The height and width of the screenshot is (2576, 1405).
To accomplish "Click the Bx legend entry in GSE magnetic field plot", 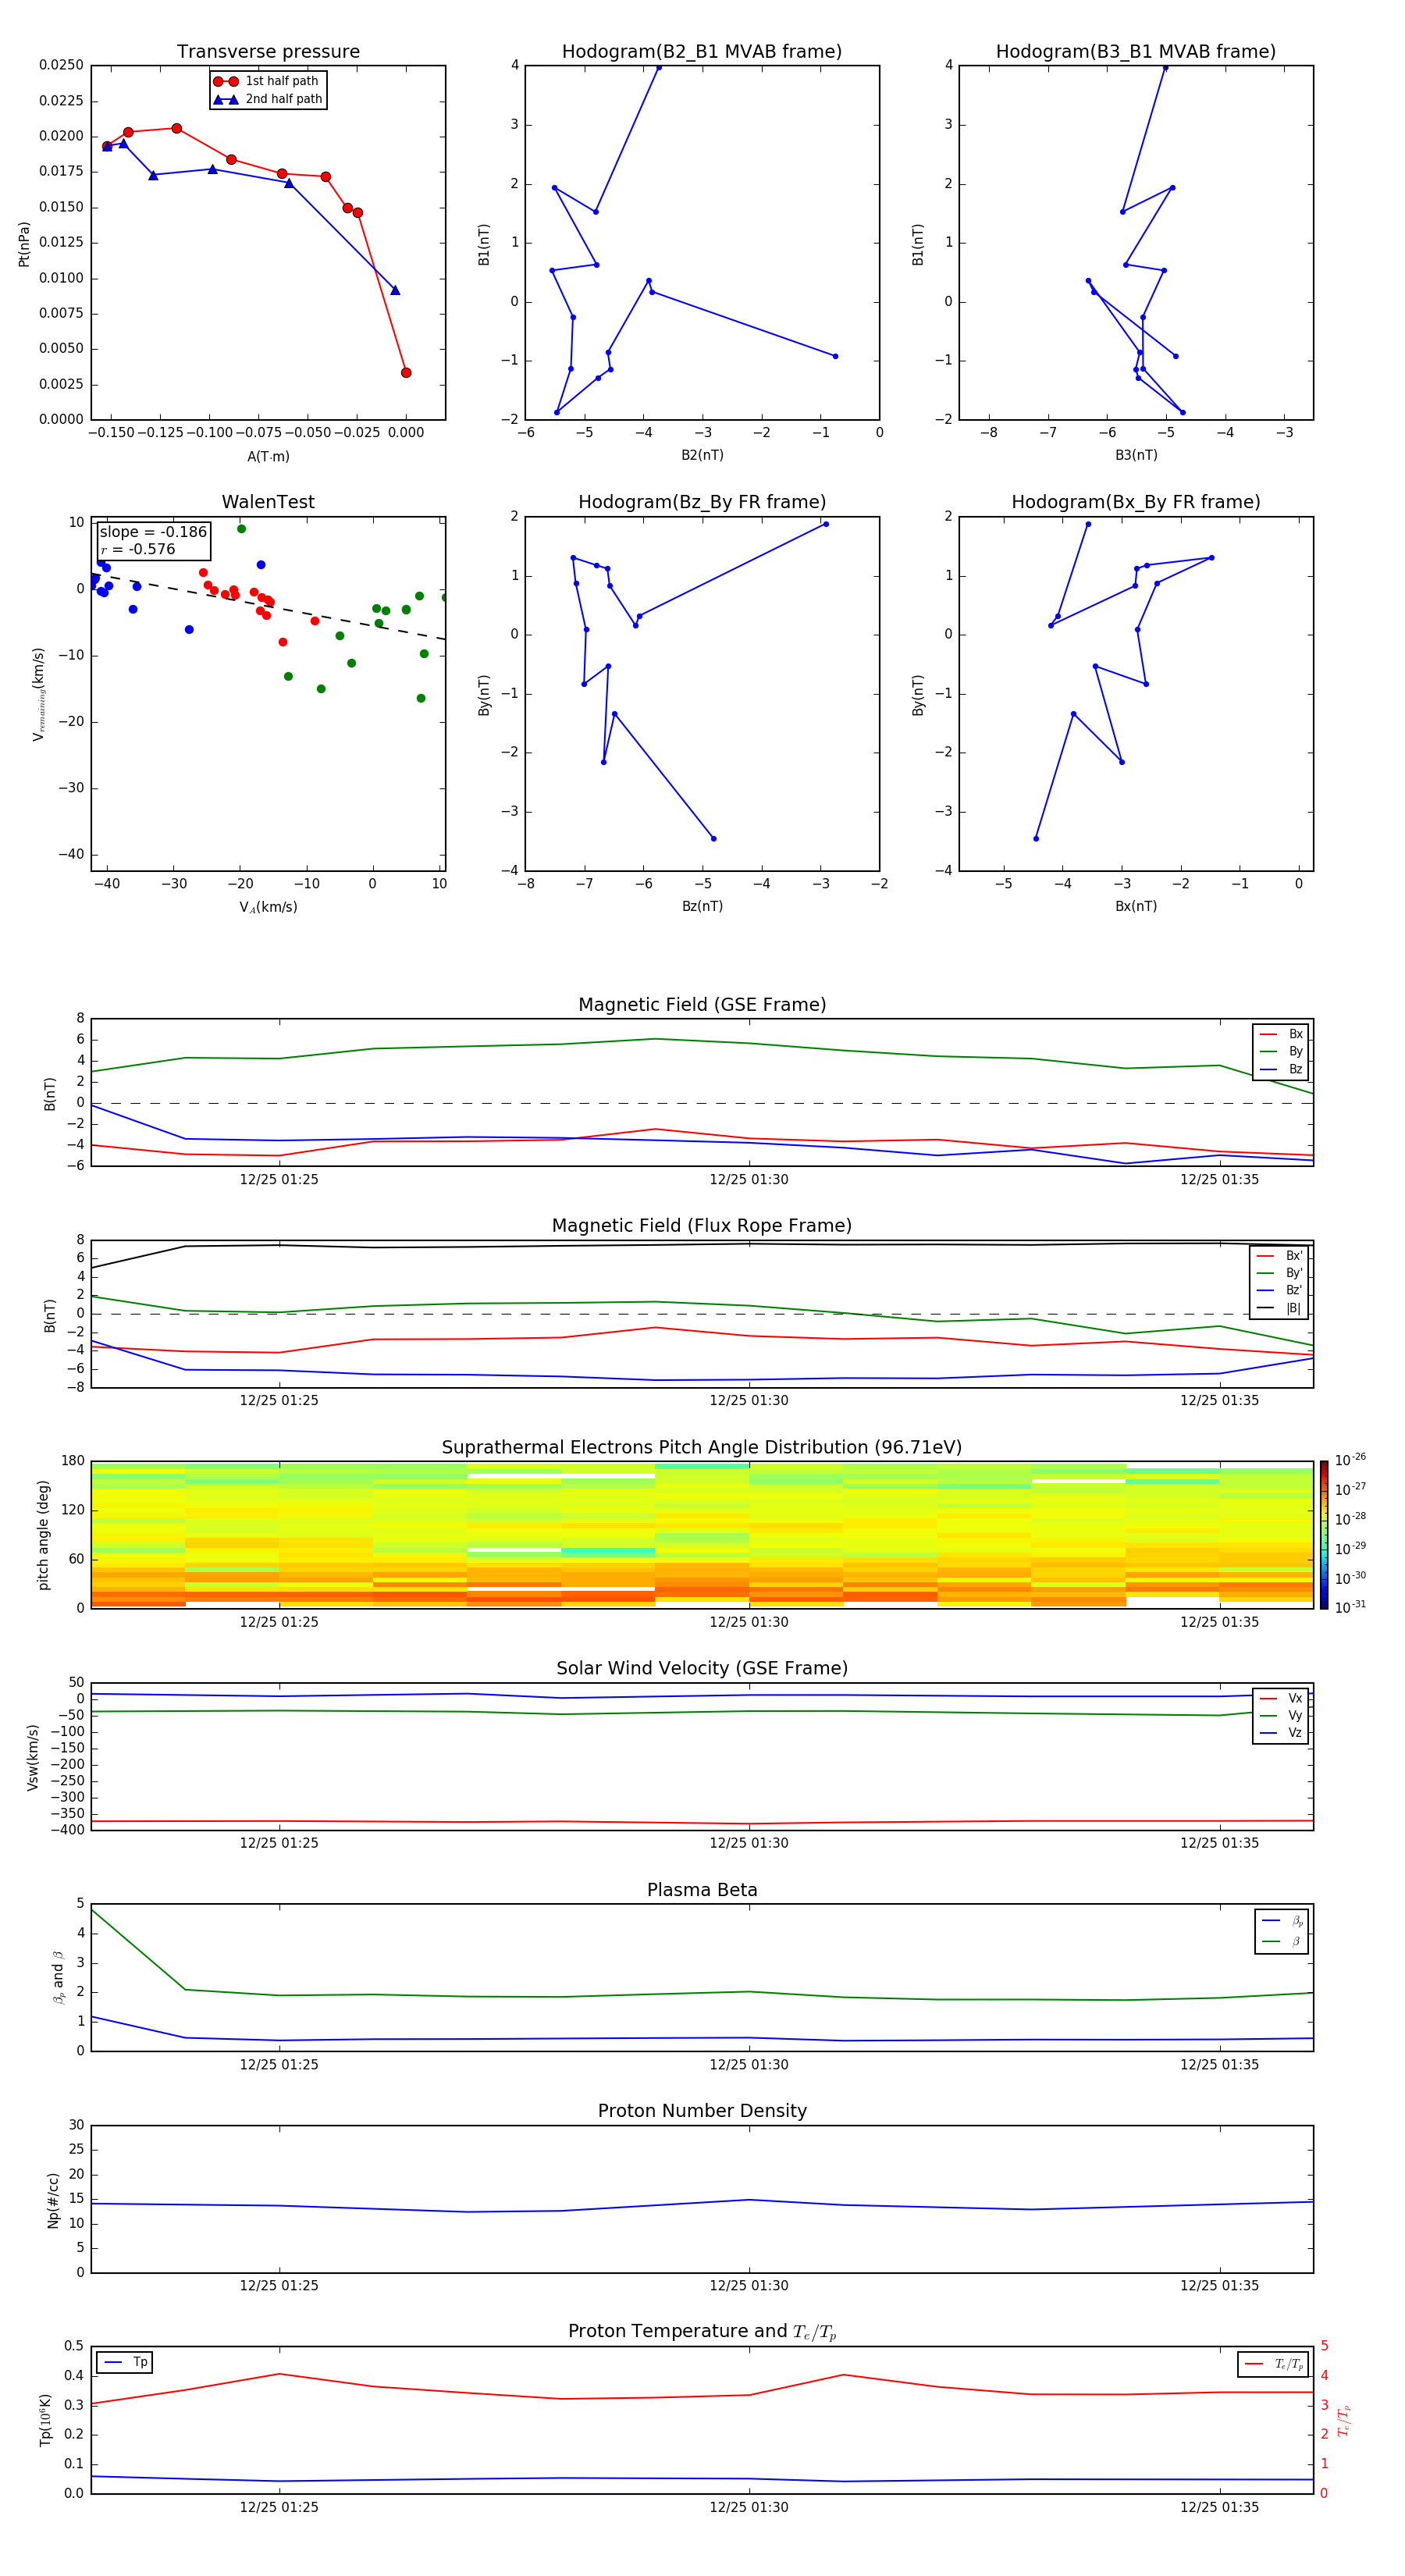I will (1281, 1035).
